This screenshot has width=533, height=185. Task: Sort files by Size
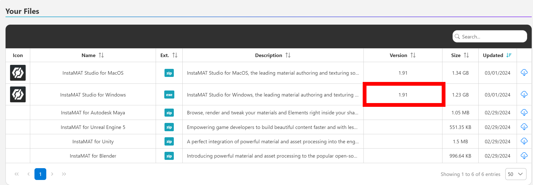tap(466, 55)
